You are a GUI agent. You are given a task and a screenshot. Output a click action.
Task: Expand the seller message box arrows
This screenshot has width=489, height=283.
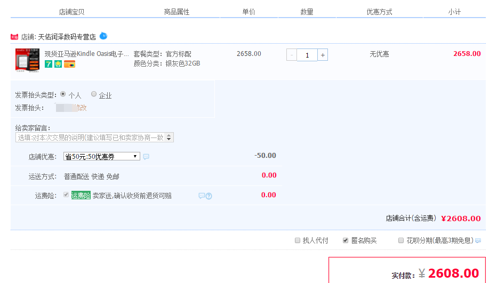point(170,138)
